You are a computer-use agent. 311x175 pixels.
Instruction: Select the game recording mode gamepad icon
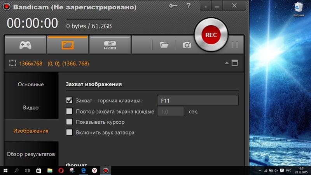pos(25,45)
